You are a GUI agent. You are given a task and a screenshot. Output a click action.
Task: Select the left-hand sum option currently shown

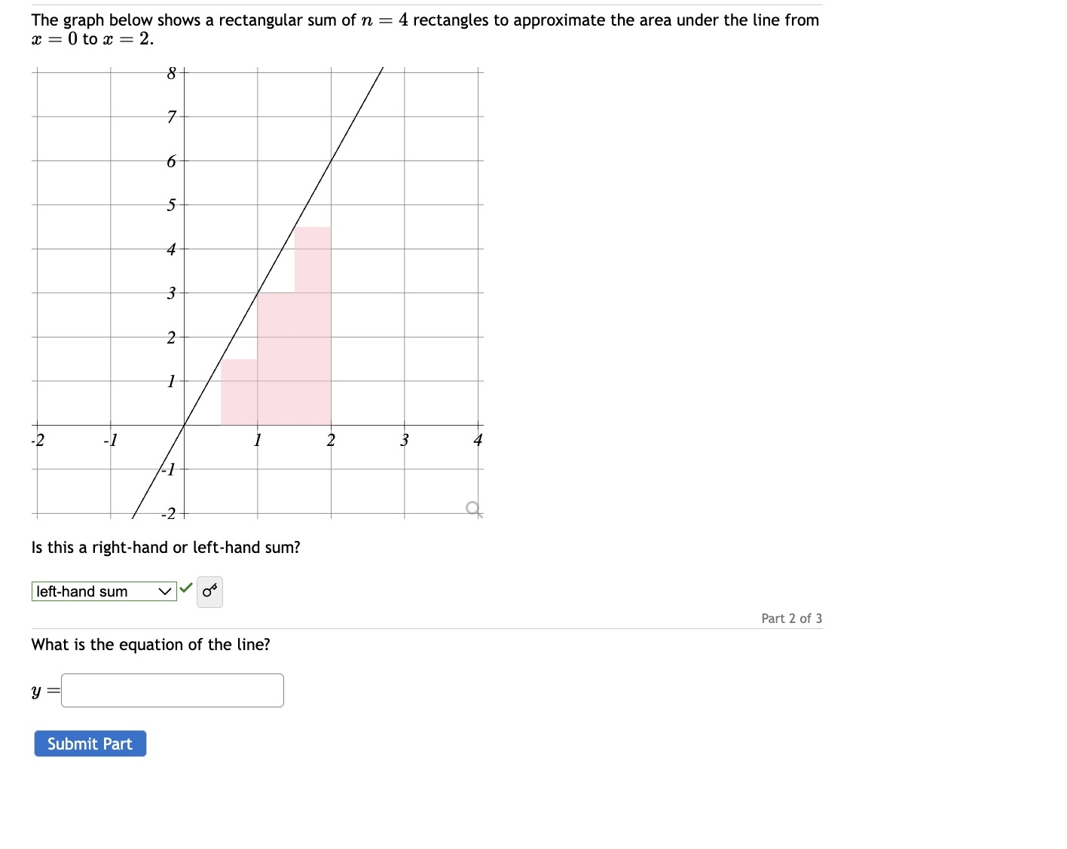pyautogui.click(x=83, y=591)
